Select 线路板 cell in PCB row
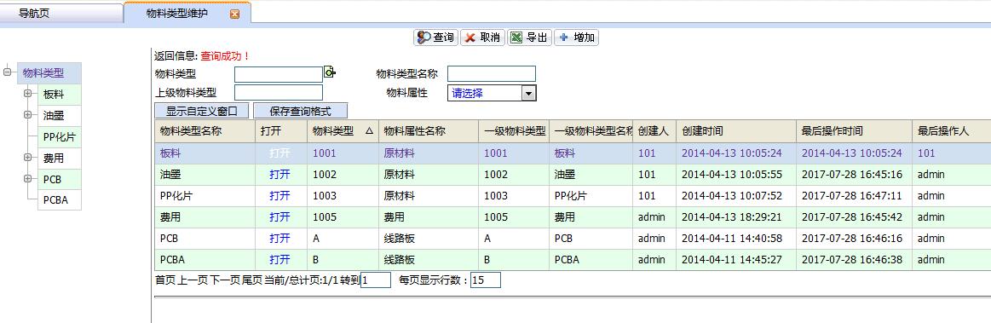The image size is (991, 323). point(429,239)
